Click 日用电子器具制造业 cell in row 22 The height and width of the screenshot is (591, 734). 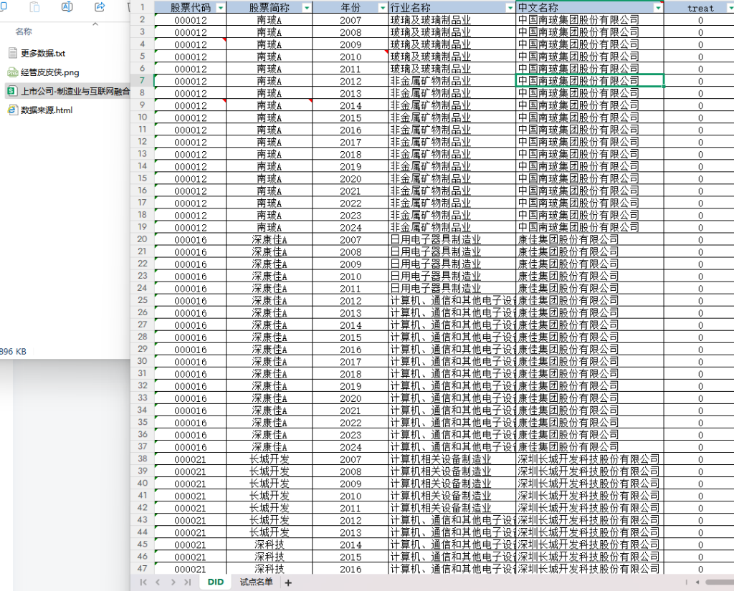452,264
